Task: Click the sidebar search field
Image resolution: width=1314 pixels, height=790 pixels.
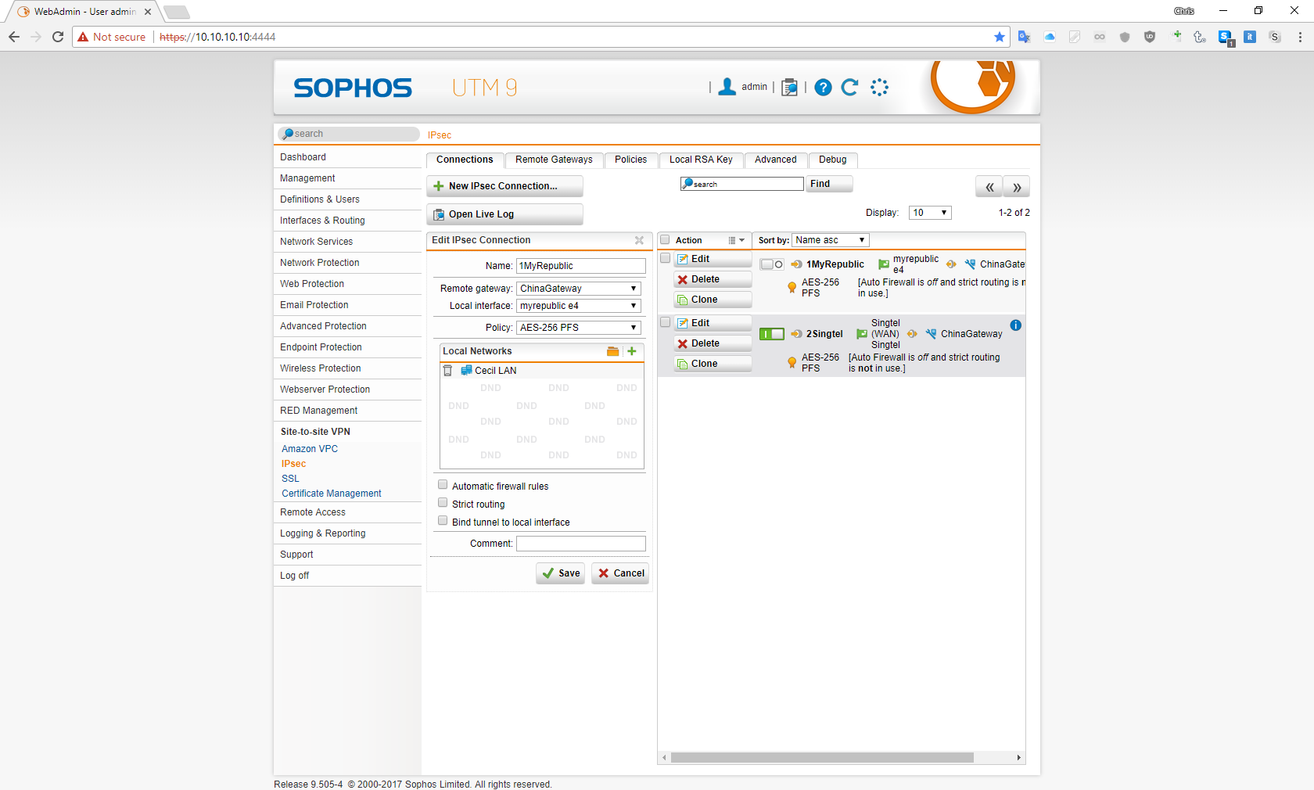Action: (x=349, y=134)
